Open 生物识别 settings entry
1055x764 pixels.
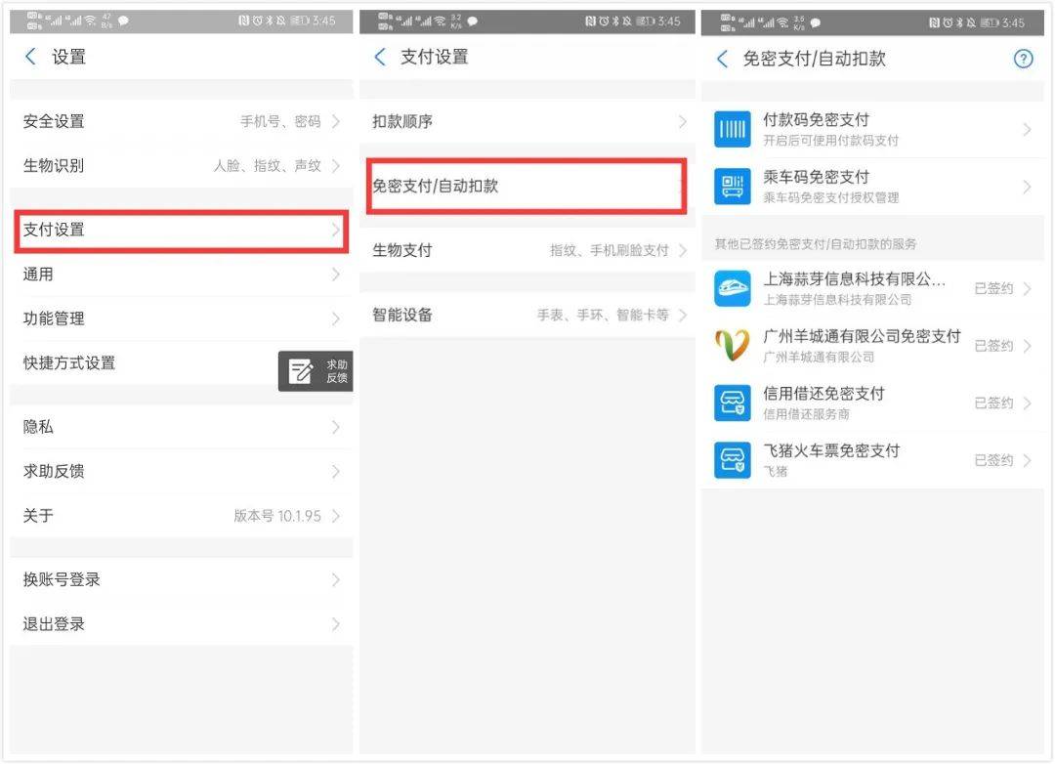pos(181,166)
